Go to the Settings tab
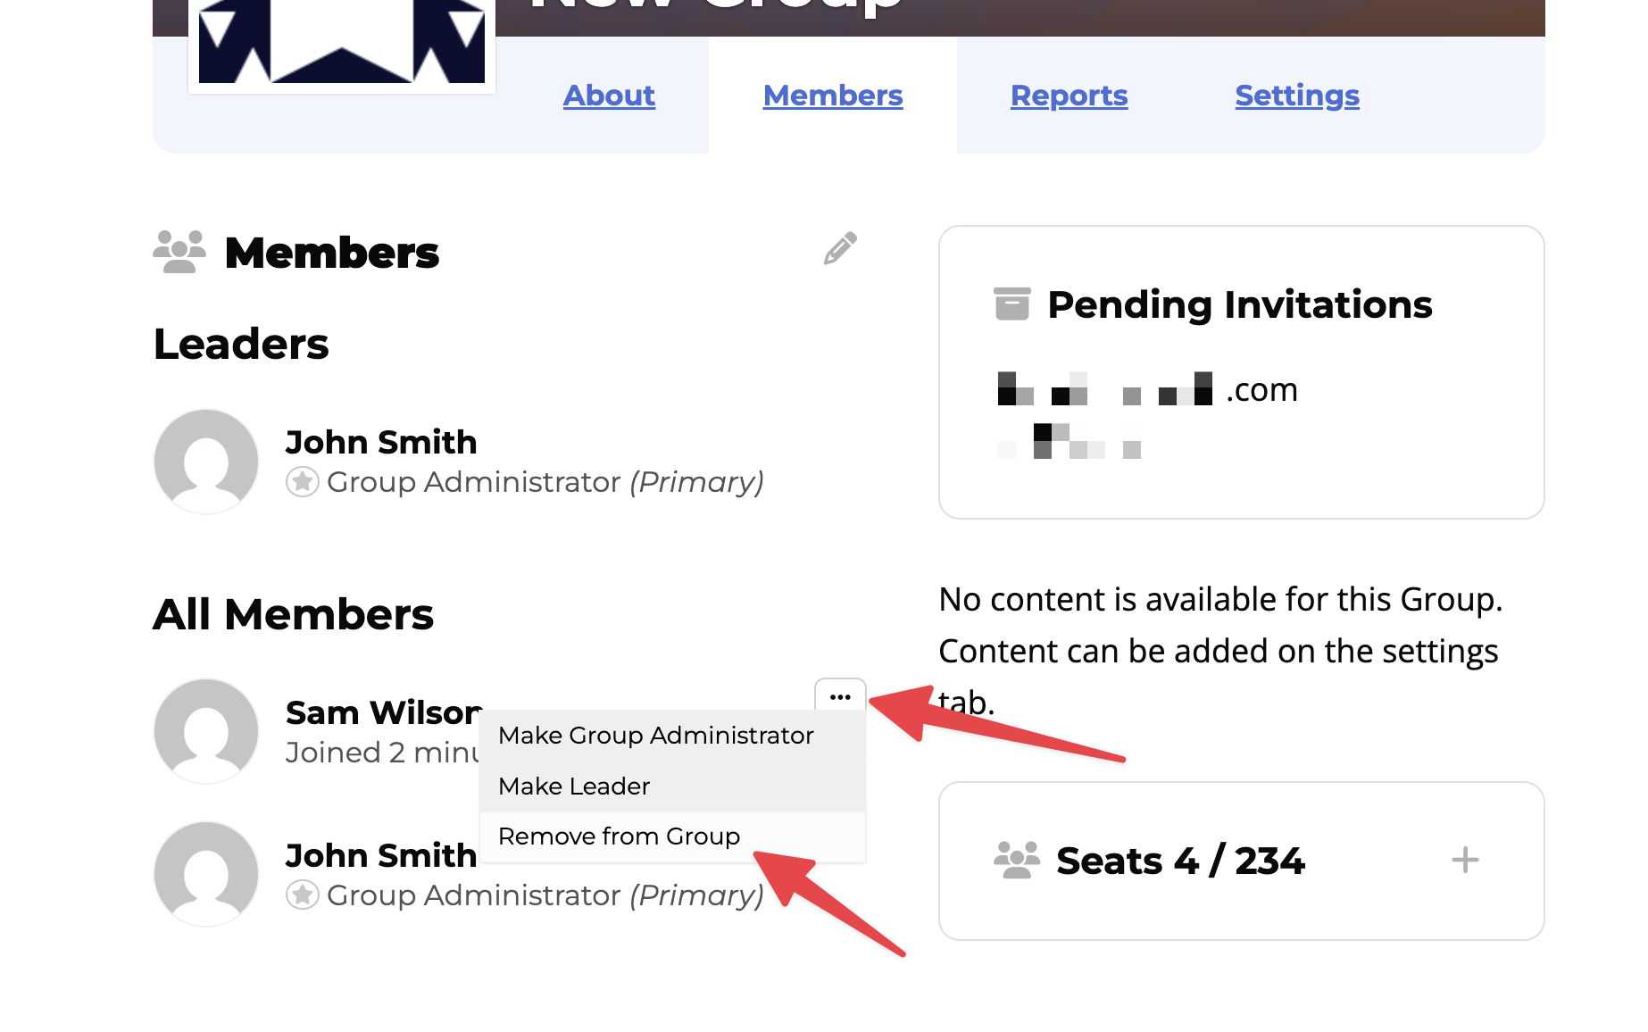The image size is (1648, 1032). pyautogui.click(x=1297, y=96)
